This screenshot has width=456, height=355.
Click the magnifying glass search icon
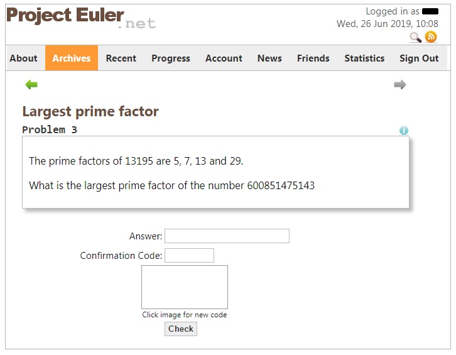click(x=415, y=37)
